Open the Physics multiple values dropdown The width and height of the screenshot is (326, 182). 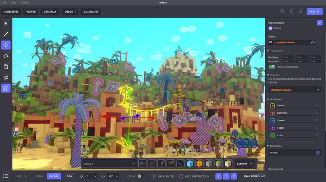click(x=294, y=90)
